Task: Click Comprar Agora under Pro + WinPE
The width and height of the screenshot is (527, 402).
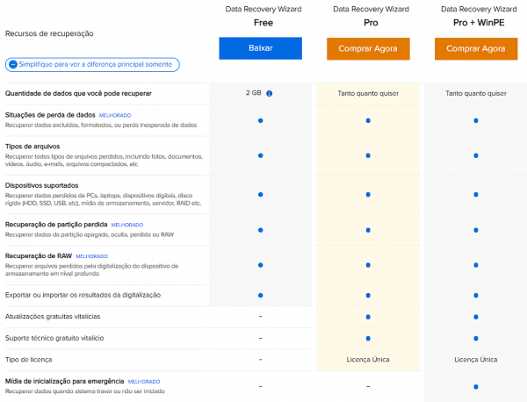Action: coord(476,49)
